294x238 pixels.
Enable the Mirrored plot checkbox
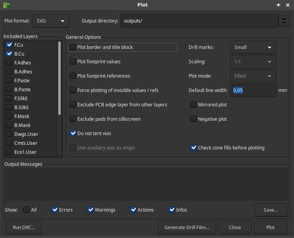click(193, 105)
